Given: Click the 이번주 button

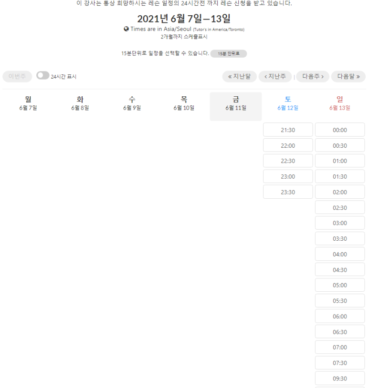Looking at the screenshot, I should coord(17,76).
